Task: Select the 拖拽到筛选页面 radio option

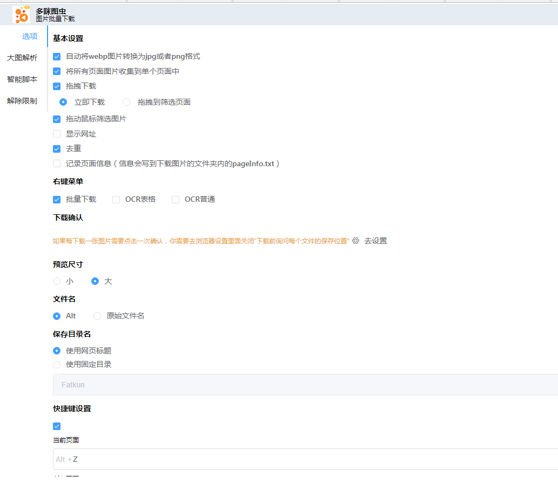Action: tap(126, 102)
